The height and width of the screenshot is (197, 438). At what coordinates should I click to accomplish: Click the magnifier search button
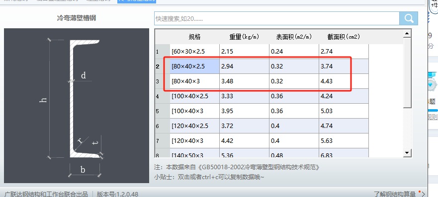[408, 19]
